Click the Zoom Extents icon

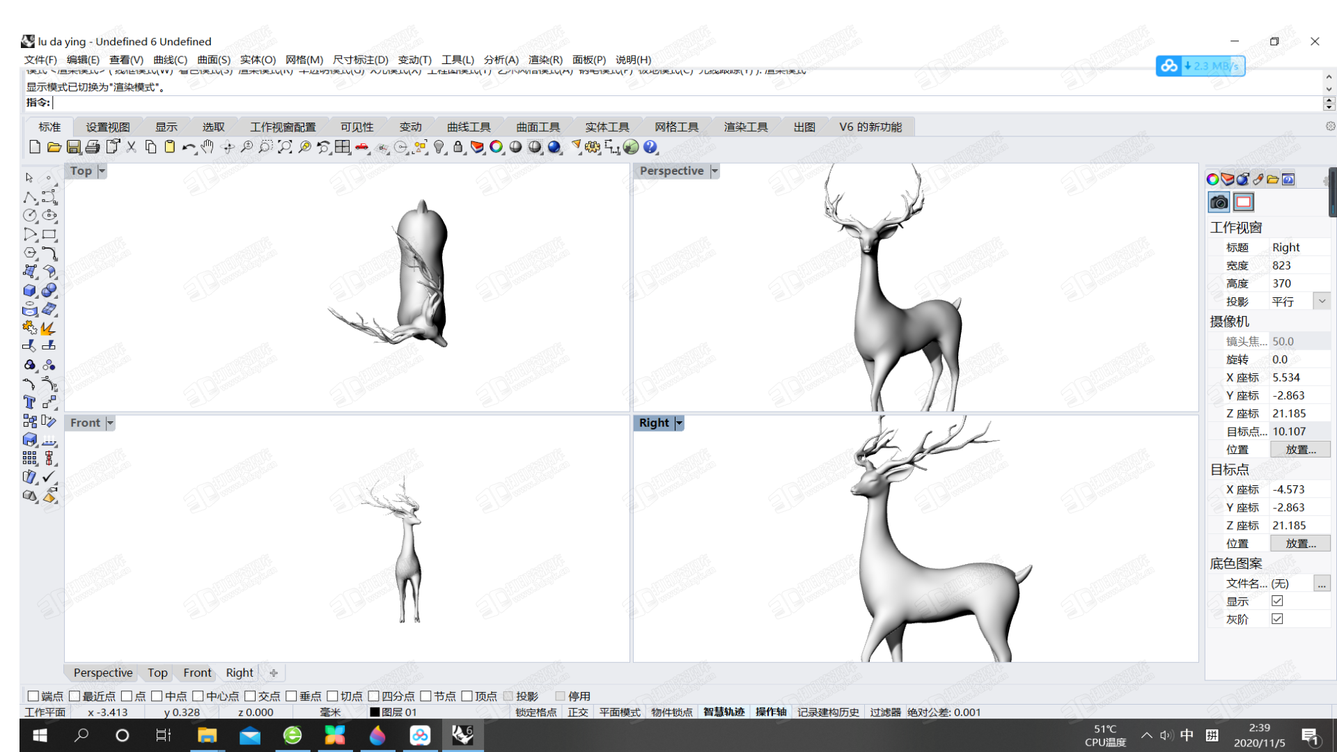click(285, 147)
